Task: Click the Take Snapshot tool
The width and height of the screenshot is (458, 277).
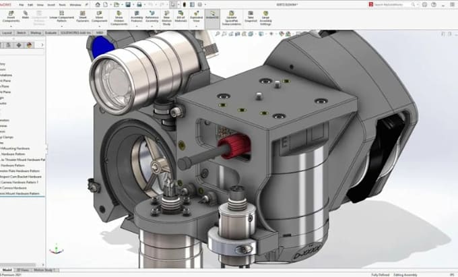Action: [251, 17]
